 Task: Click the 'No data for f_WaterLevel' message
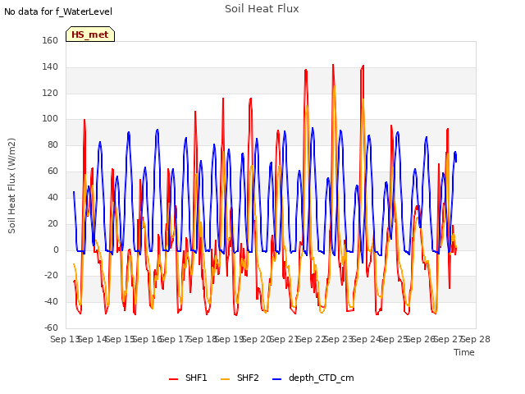click(x=58, y=11)
